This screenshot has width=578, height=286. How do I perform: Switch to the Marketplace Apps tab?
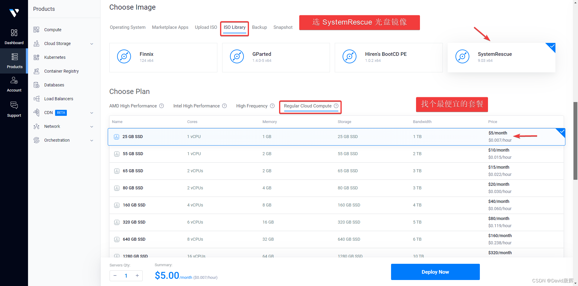(x=170, y=27)
